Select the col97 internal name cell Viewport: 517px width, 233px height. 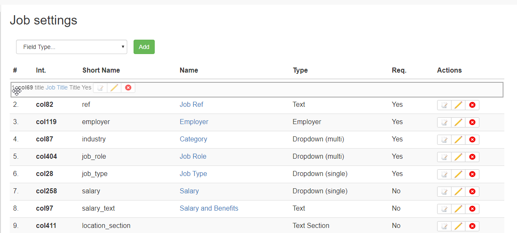click(x=44, y=208)
